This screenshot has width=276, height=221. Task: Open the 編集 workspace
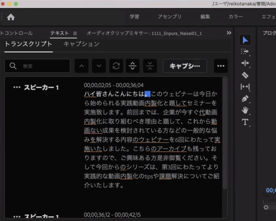(x=205, y=17)
